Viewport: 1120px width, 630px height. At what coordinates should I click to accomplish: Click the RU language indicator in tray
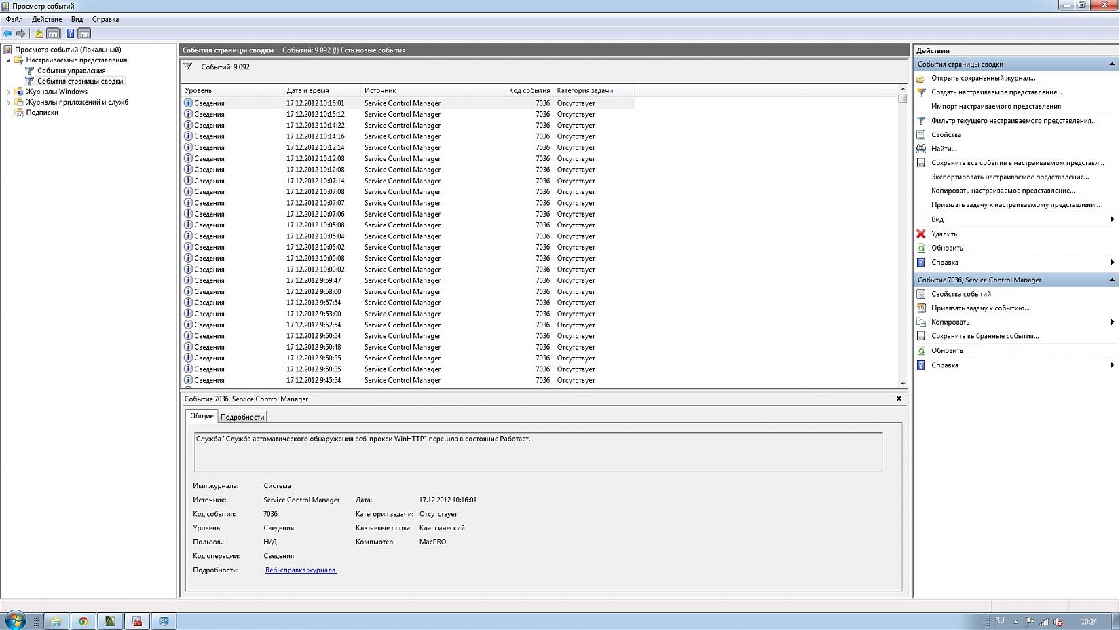point(999,620)
